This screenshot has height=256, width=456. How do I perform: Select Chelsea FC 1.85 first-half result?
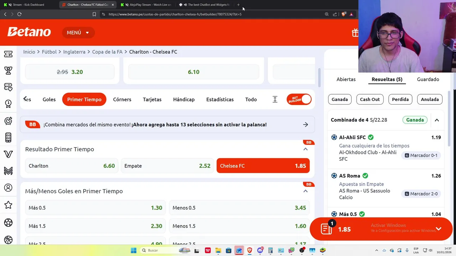(x=263, y=166)
